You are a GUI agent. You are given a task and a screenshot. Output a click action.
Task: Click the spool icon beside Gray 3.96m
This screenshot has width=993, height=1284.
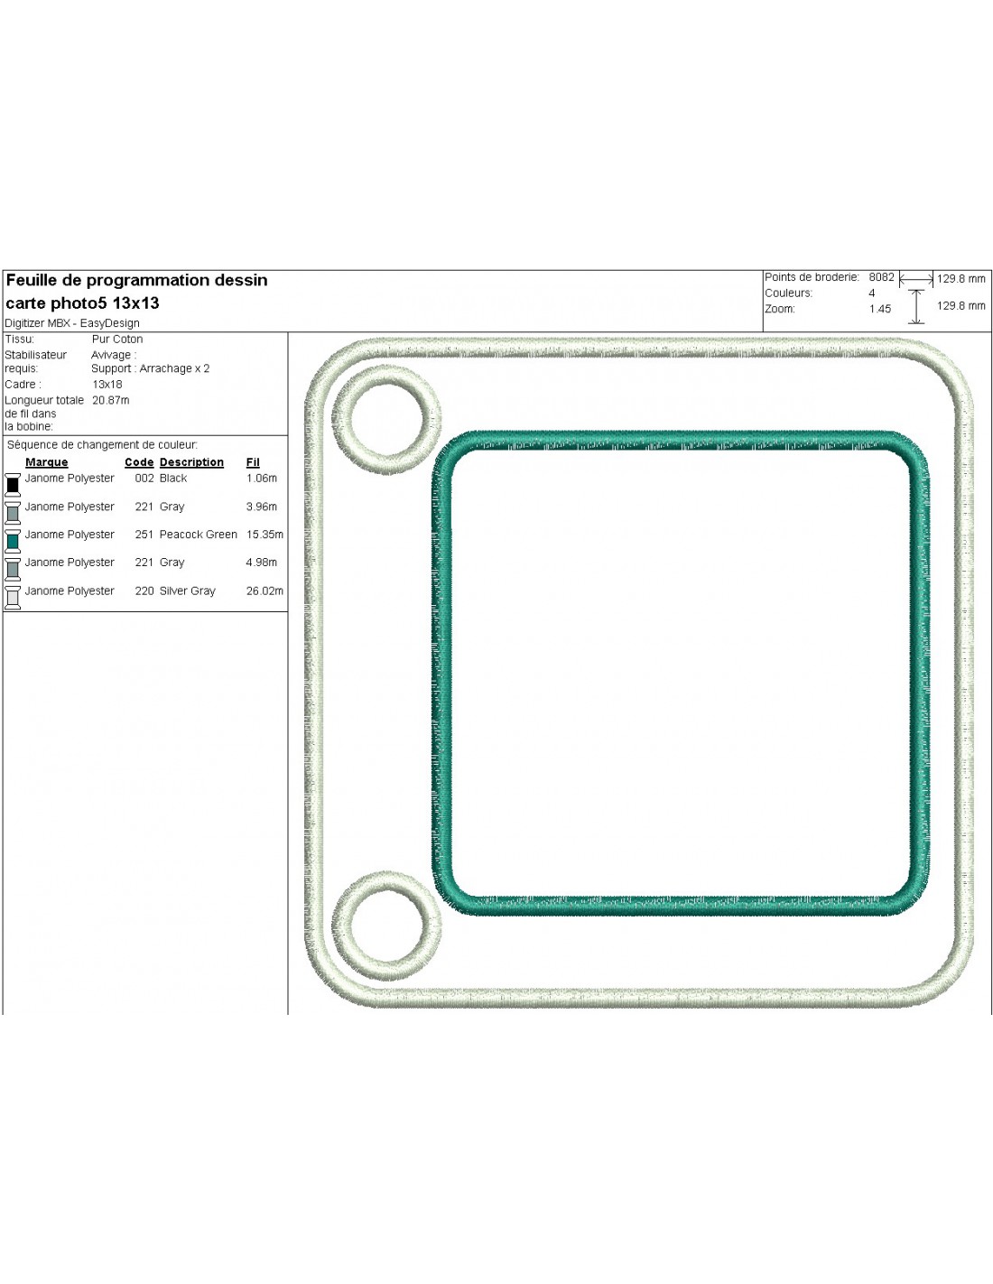point(13,512)
